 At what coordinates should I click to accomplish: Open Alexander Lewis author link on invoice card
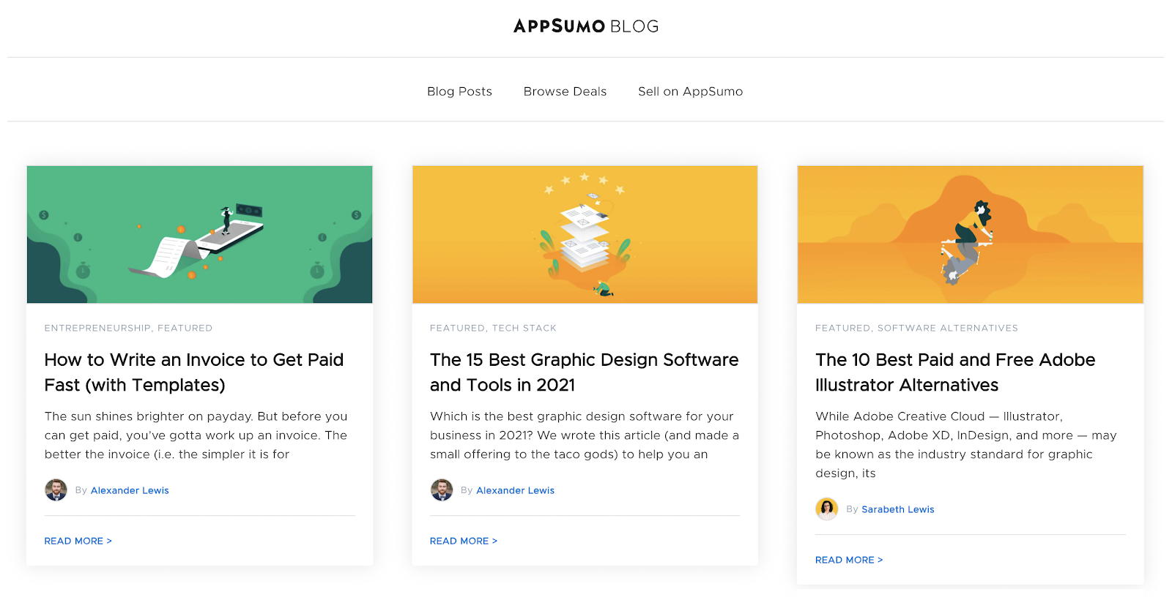(130, 490)
